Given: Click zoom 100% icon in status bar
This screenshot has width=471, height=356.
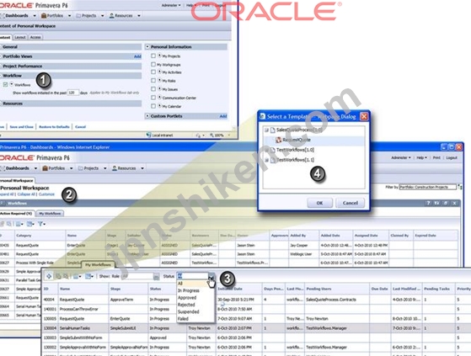Looking at the screenshot, I should tap(211, 135).
